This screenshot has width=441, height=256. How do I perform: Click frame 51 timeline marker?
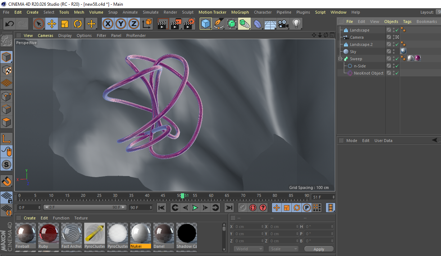point(183,196)
